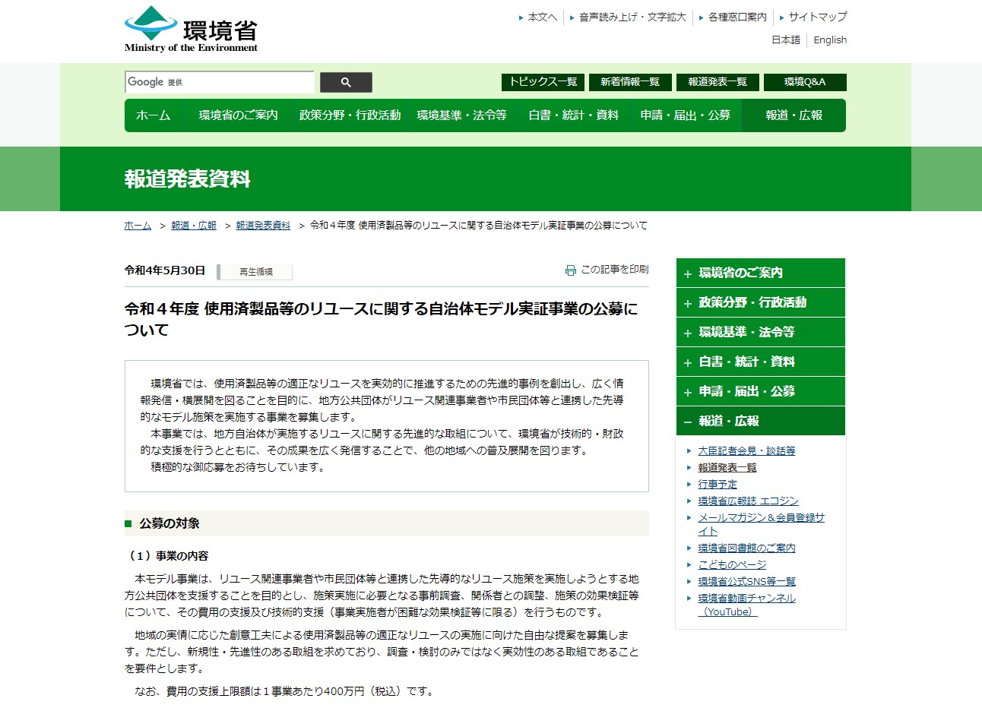Expand the 環境省のご案内 sidebar section
This screenshot has height=711, width=982.
687,273
